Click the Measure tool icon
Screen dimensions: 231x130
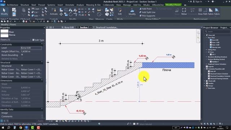(x=99, y=10)
